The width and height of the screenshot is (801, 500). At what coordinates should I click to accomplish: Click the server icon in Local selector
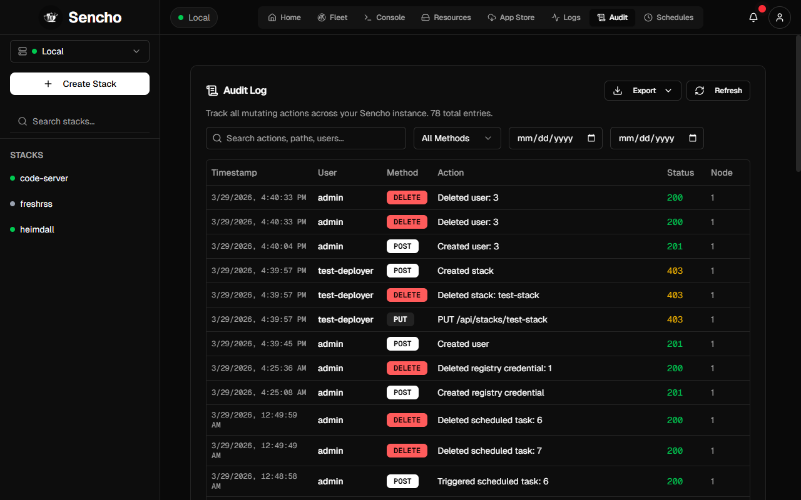23,51
